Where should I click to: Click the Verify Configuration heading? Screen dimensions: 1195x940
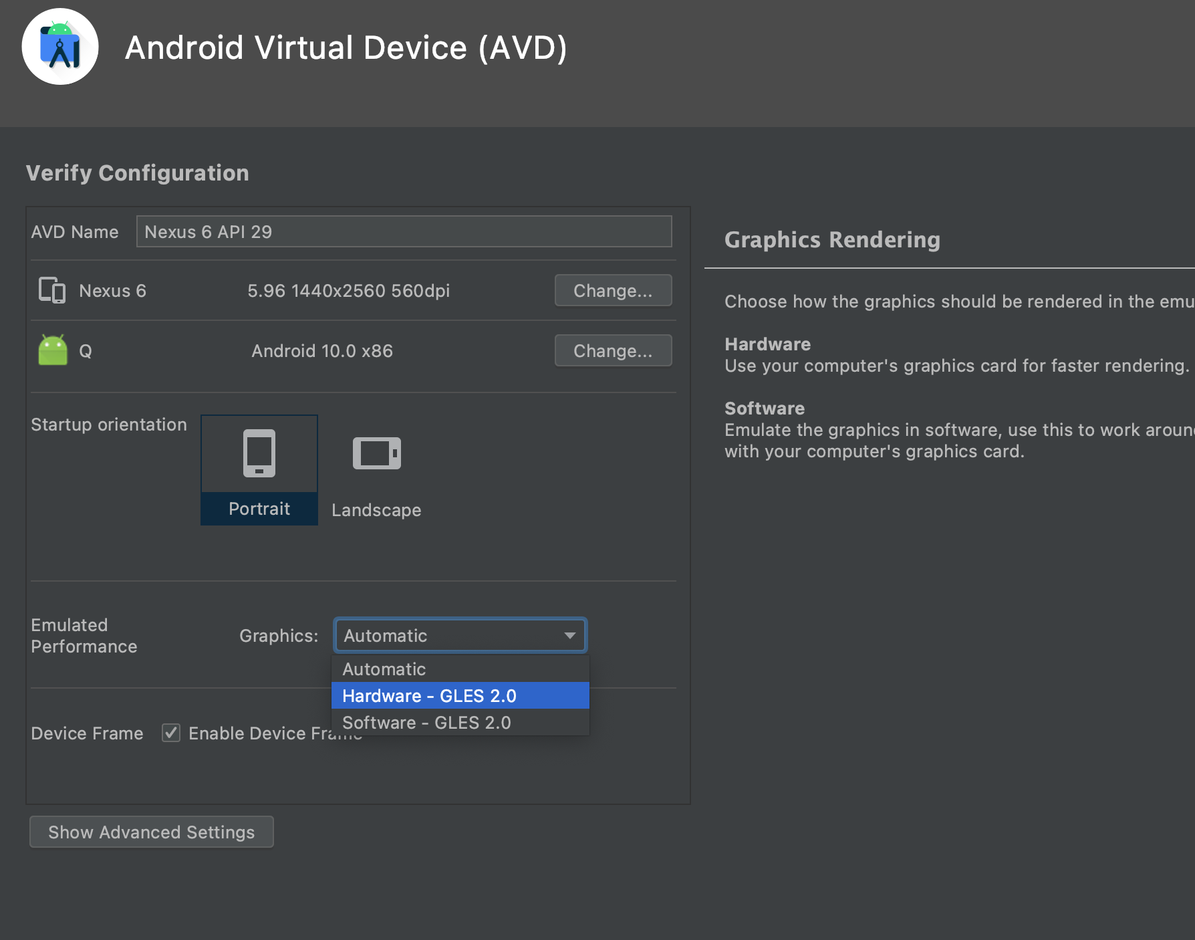(x=138, y=173)
